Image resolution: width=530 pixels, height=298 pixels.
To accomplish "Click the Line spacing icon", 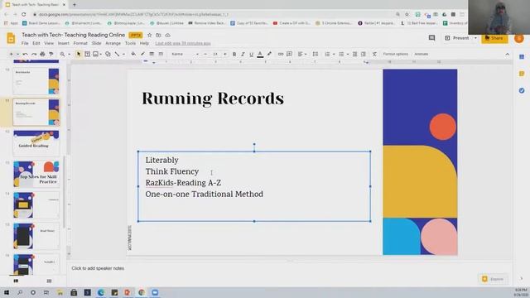I will coord(315,54).
